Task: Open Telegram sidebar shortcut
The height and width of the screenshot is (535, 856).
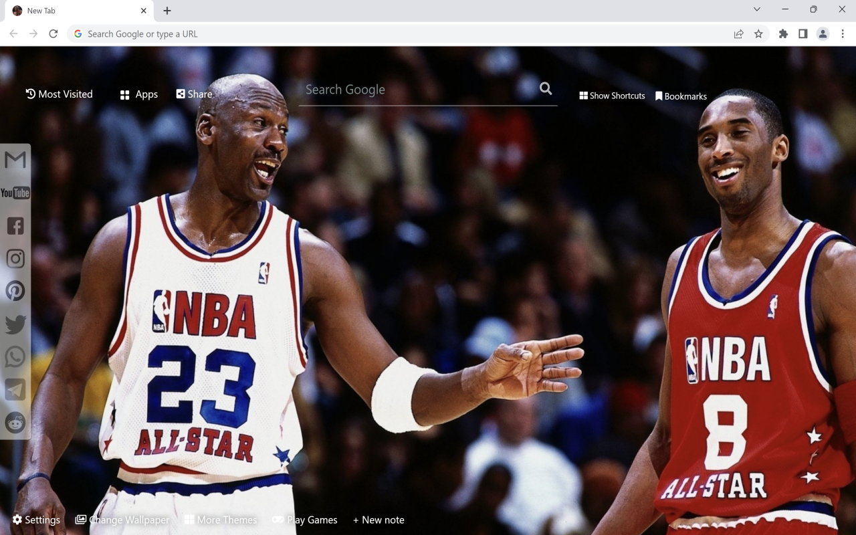Action: [15, 390]
